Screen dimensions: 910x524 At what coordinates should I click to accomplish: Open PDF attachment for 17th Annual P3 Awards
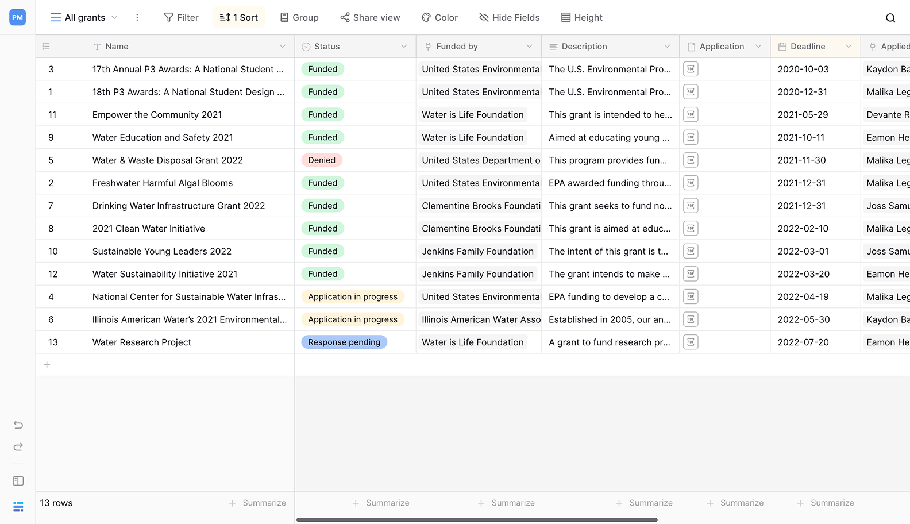coord(691,69)
